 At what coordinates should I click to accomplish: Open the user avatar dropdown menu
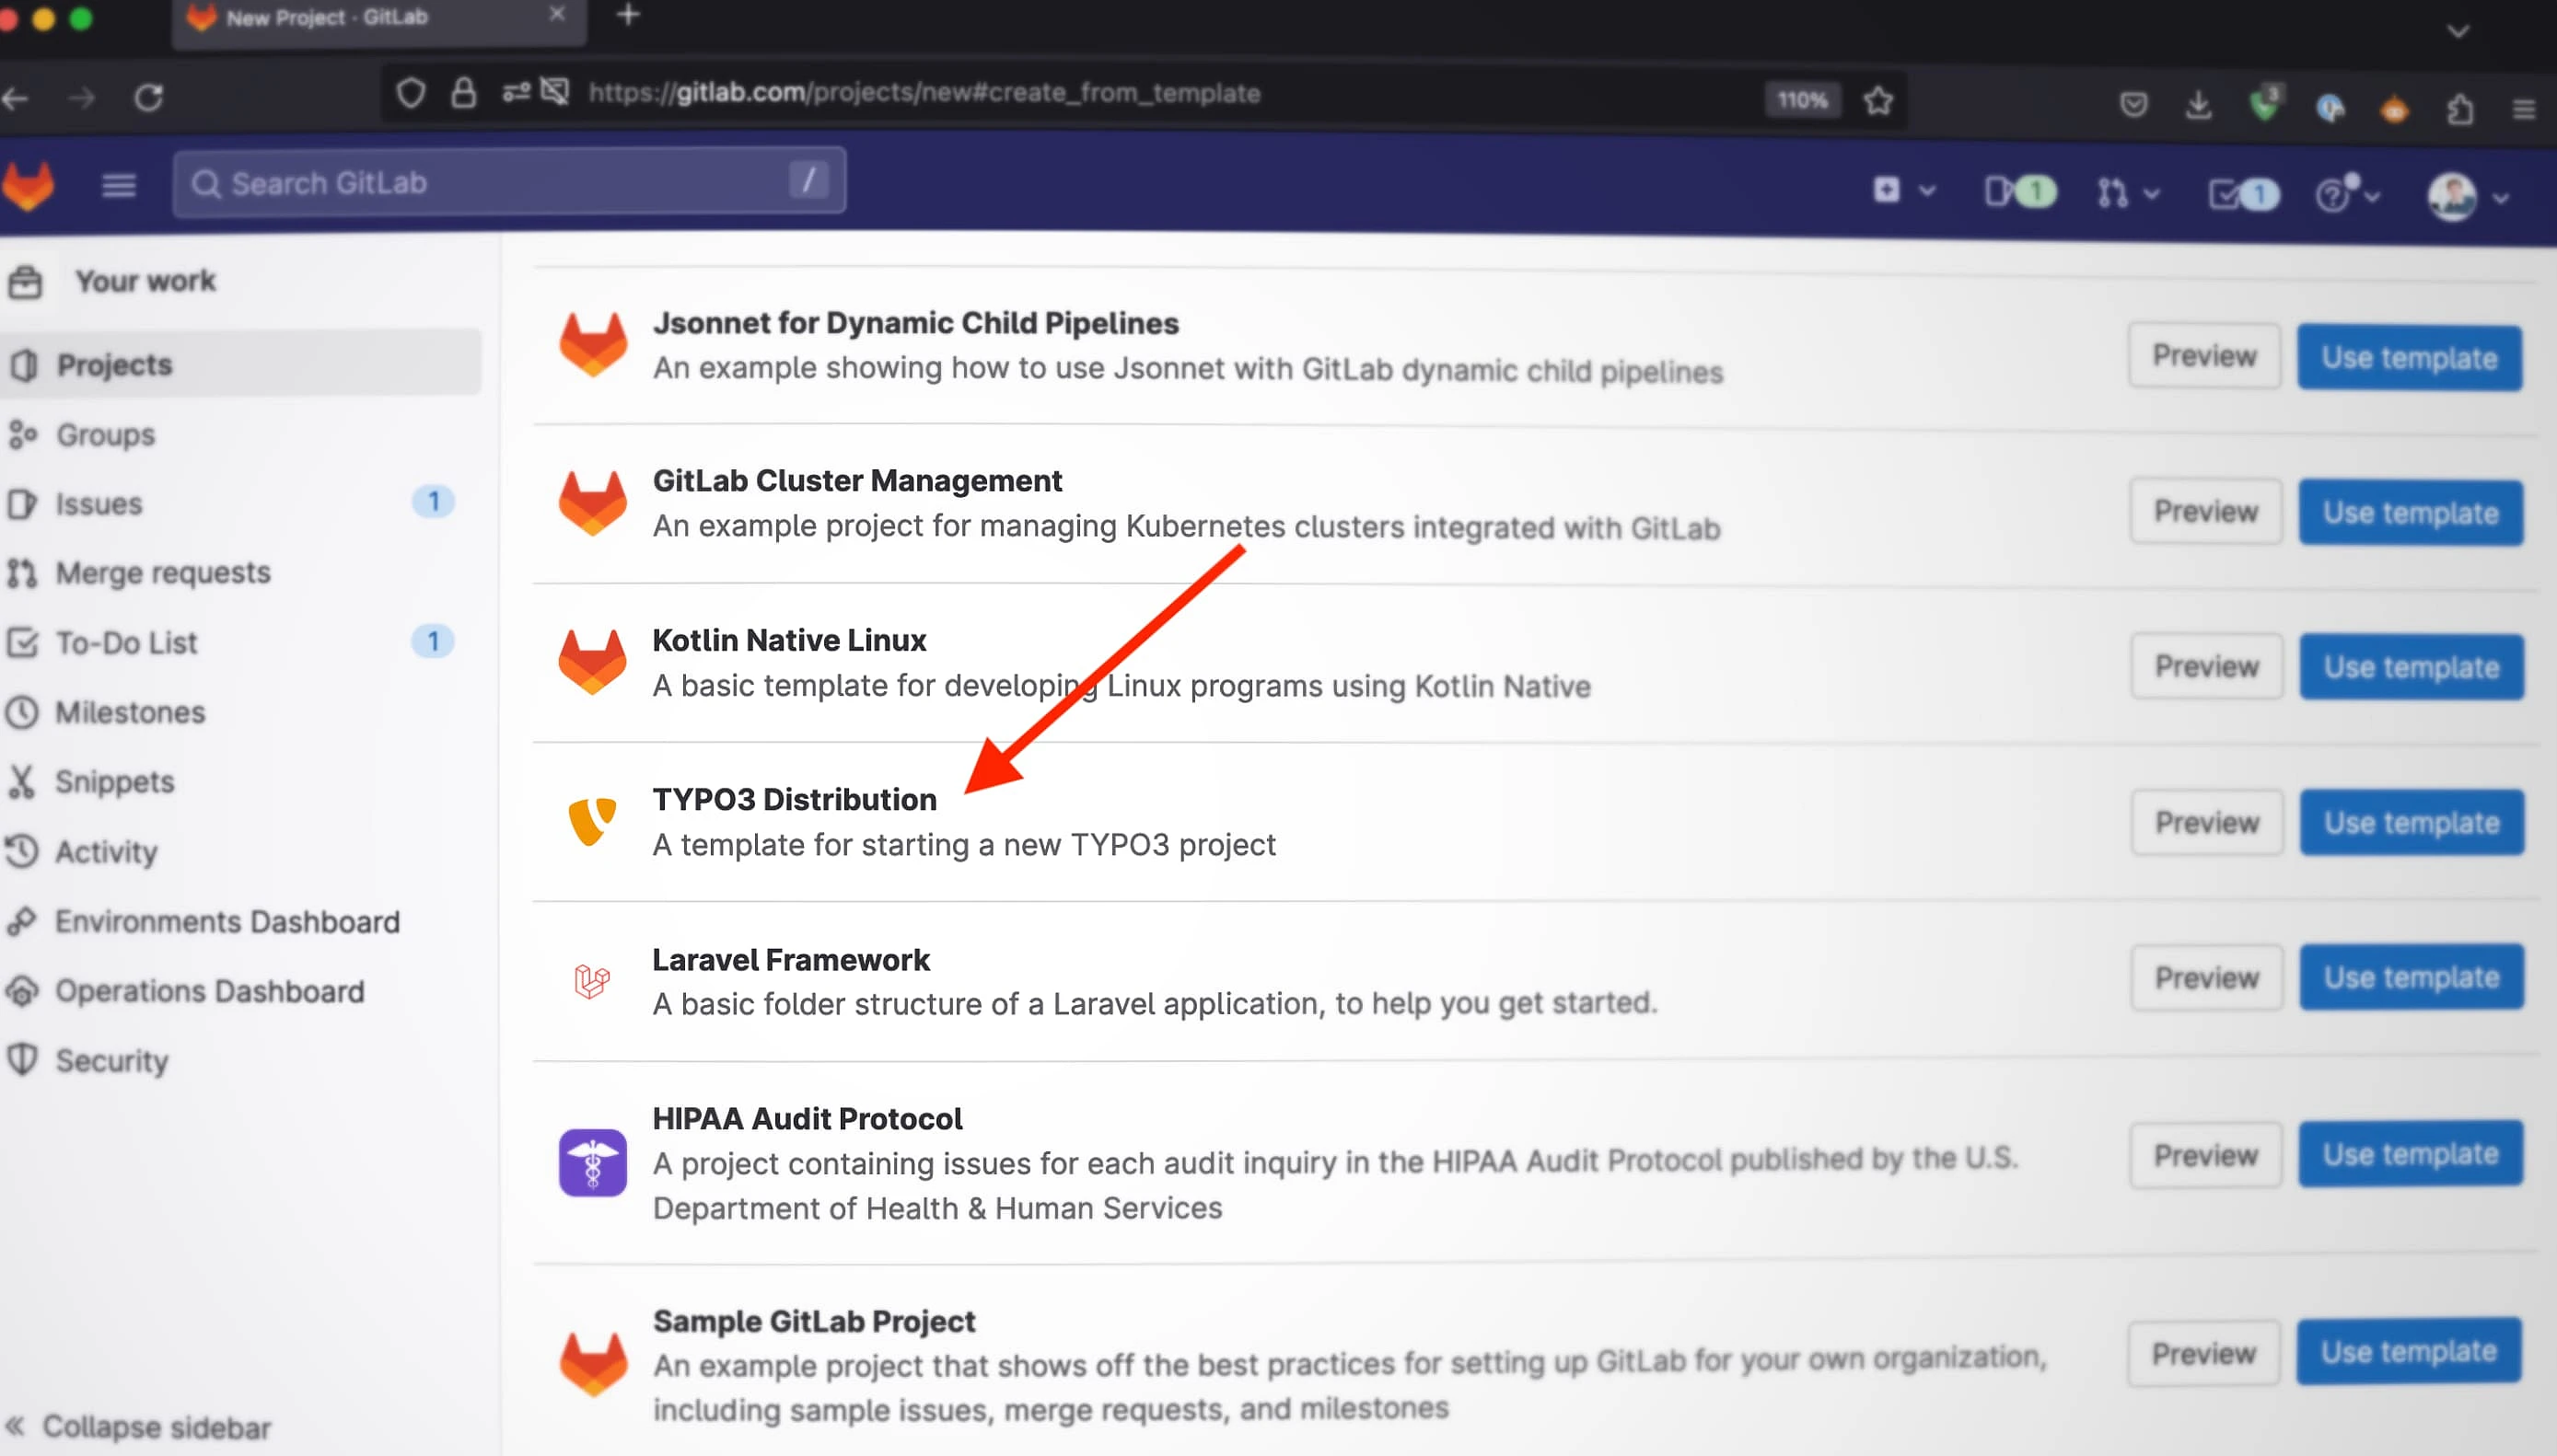[2467, 197]
